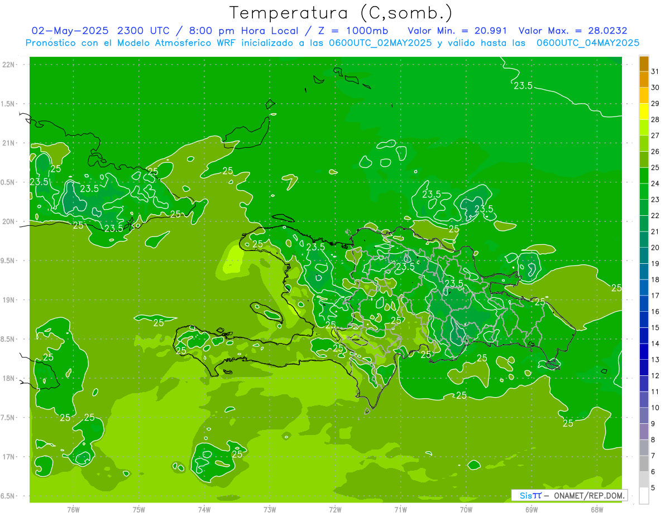Click the '17N' latitude label
The height and width of the screenshot is (517, 670).
[x=8, y=457]
